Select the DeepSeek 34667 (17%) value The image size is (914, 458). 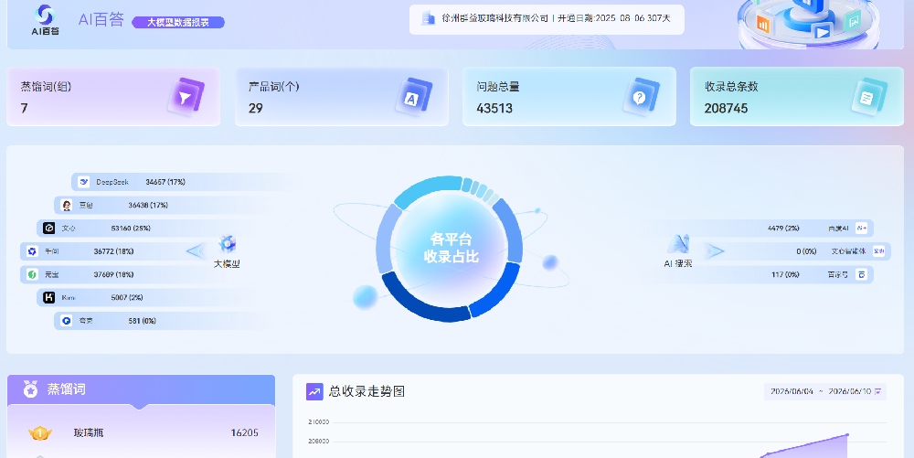[x=165, y=183]
